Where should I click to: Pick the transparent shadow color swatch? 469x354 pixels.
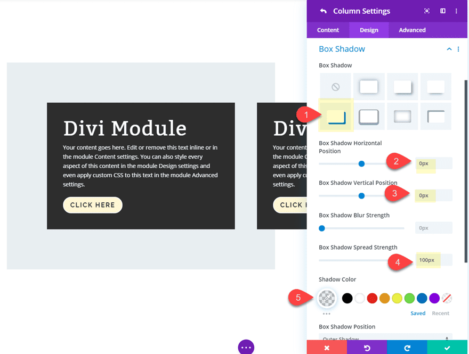(447, 298)
